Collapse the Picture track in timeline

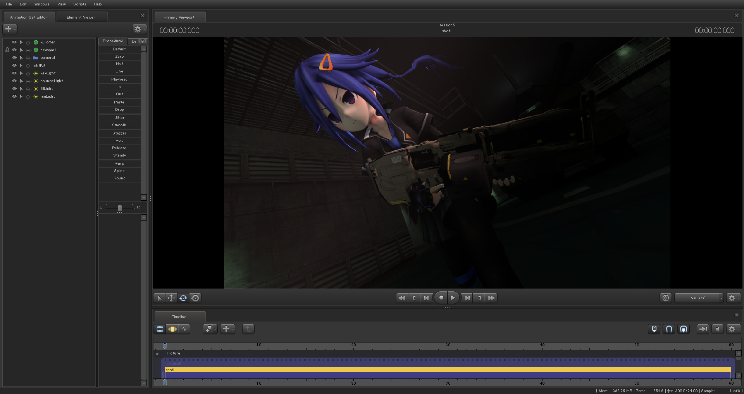[x=157, y=354]
